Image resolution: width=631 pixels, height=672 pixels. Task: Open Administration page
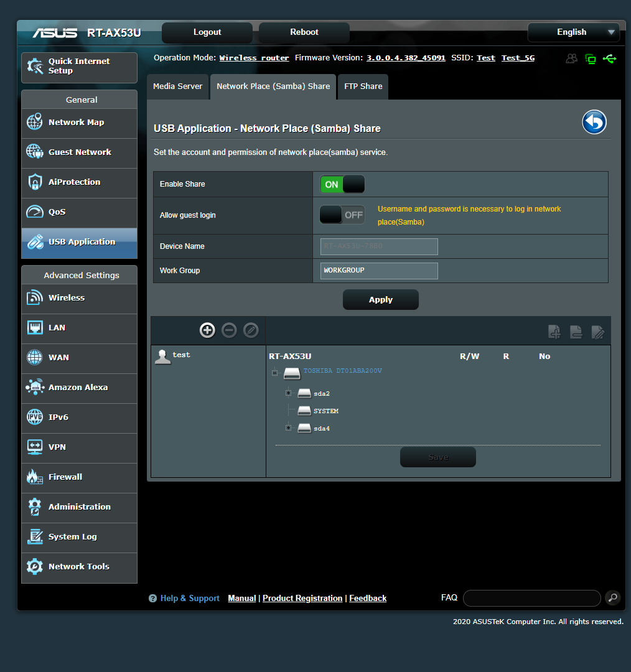pyautogui.click(x=79, y=508)
